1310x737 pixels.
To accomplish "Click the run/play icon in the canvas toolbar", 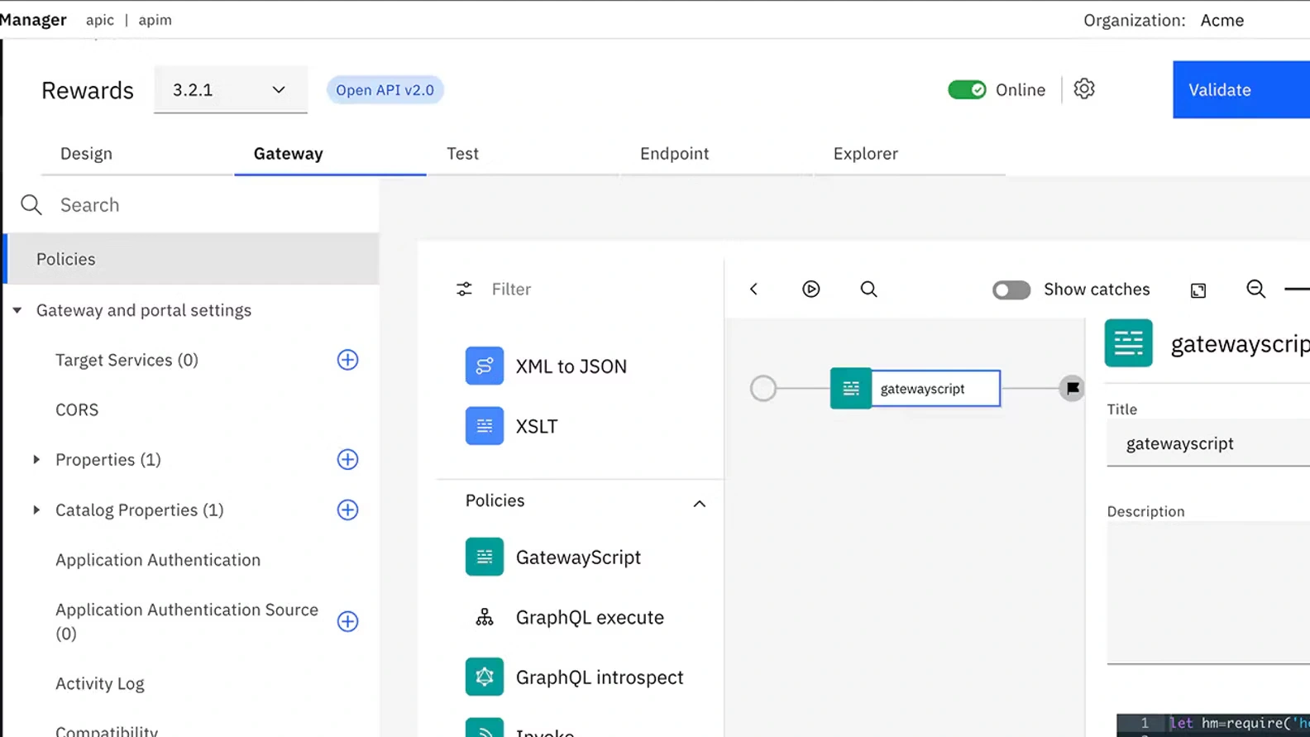I will point(810,289).
